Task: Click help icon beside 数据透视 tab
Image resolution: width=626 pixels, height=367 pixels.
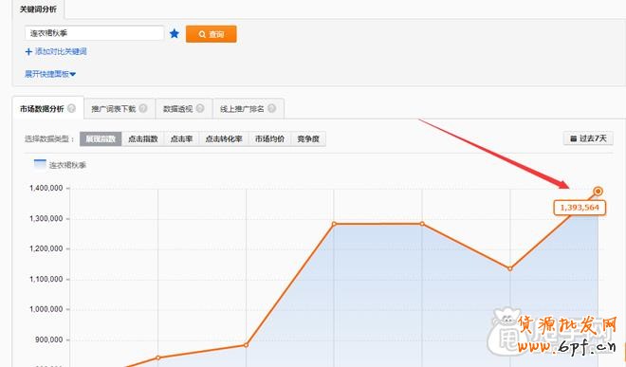Action: click(x=200, y=108)
